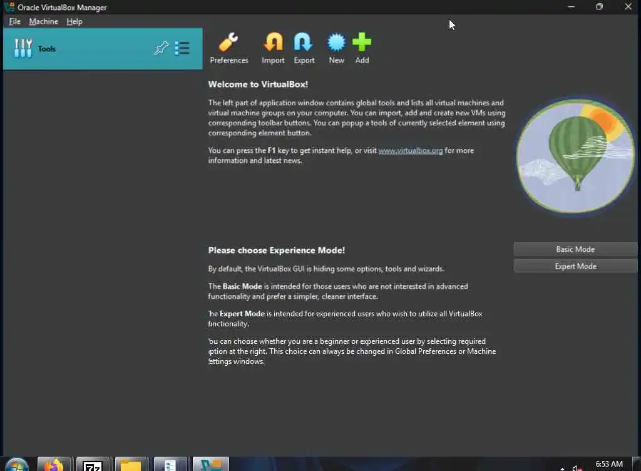Click the Windows Start orb

(16, 465)
